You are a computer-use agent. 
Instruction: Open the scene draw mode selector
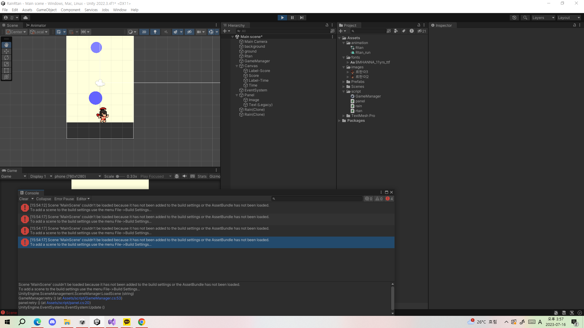(x=132, y=32)
